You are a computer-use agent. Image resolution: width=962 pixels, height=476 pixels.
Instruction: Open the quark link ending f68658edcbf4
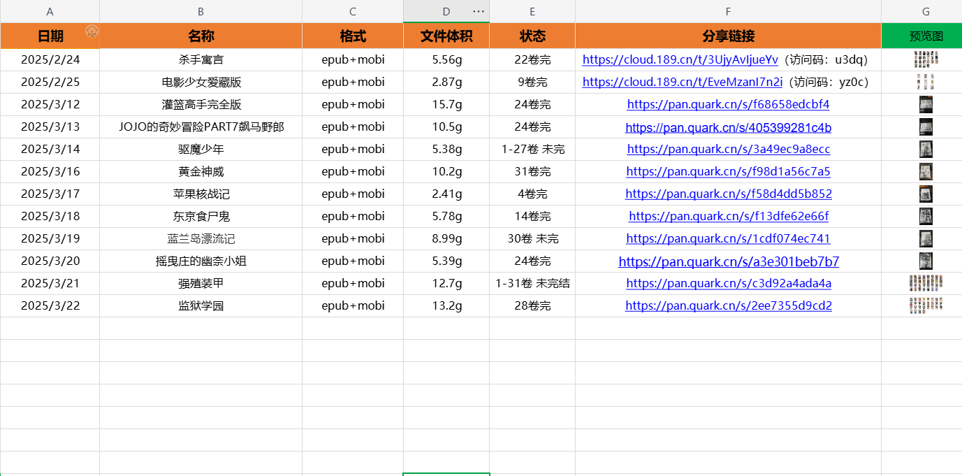(728, 105)
